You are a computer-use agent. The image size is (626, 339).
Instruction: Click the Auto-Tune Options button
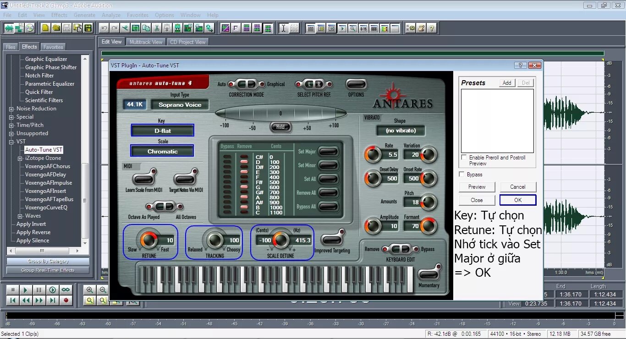tap(356, 84)
